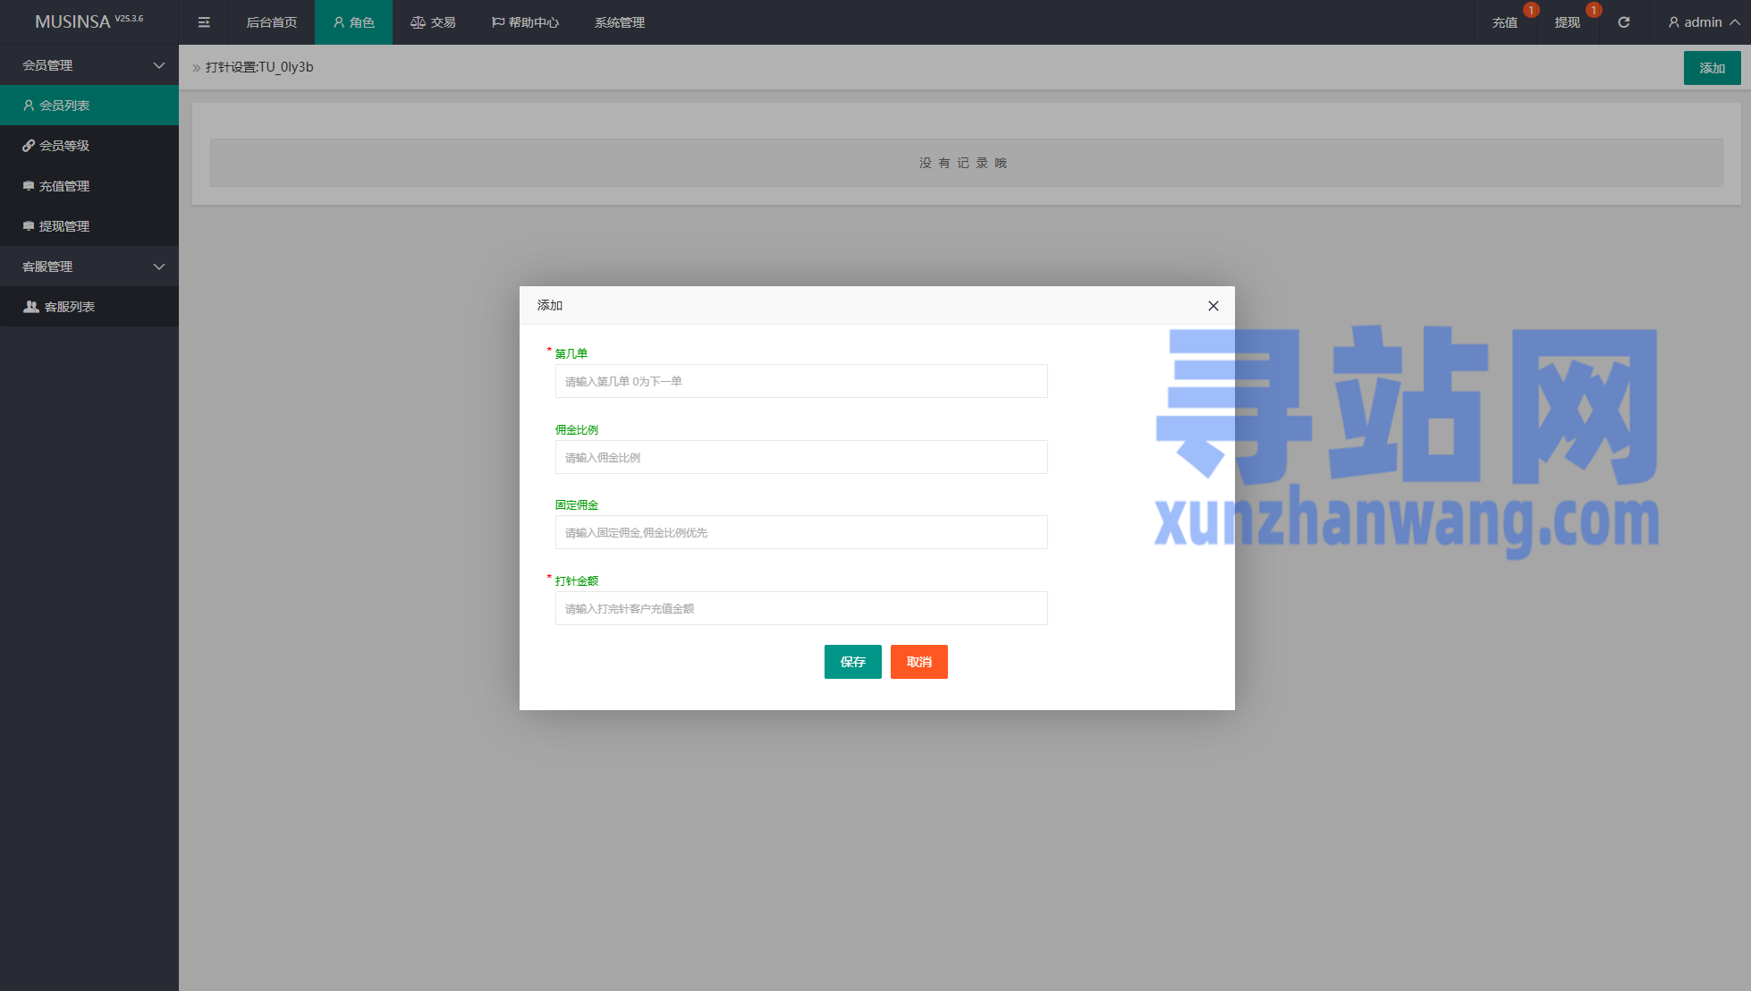Image resolution: width=1751 pixels, height=991 pixels.
Task: Go to 系统管理 top menu
Action: coord(619,22)
